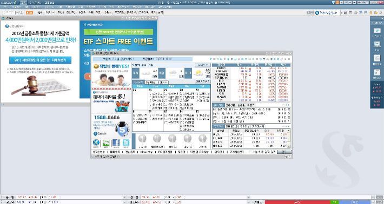Open the 혜택에 혜택을 多! banner
Viewport: 384px width, 204px height.
[111, 101]
